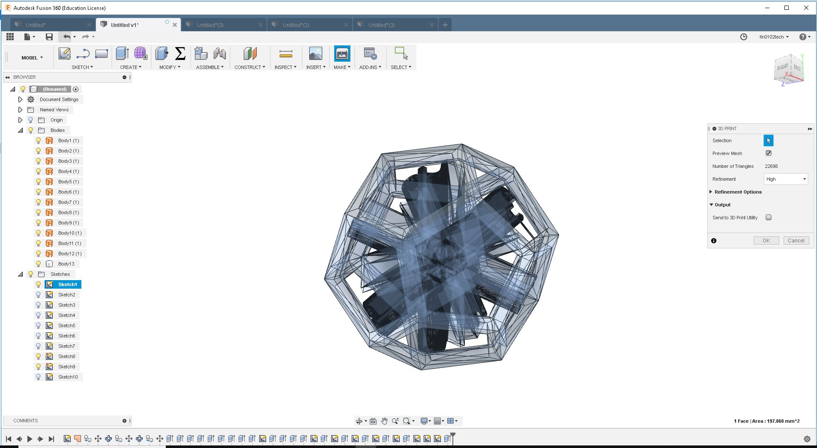The width and height of the screenshot is (817, 448).
Task: Select the Joint tool icon
Action: coord(219,54)
